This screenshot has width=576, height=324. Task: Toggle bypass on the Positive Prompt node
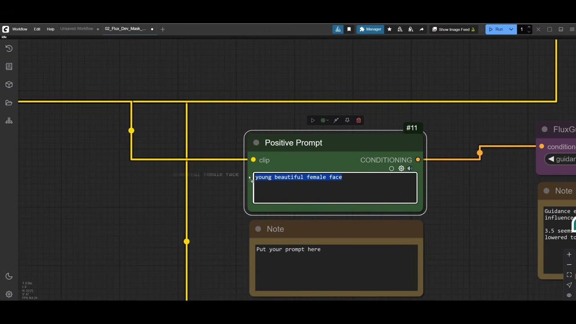click(336, 120)
